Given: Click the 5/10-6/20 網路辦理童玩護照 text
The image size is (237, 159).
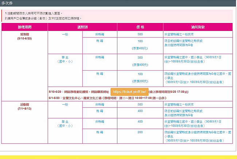Looking at the screenshot, I should click(78, 92).
